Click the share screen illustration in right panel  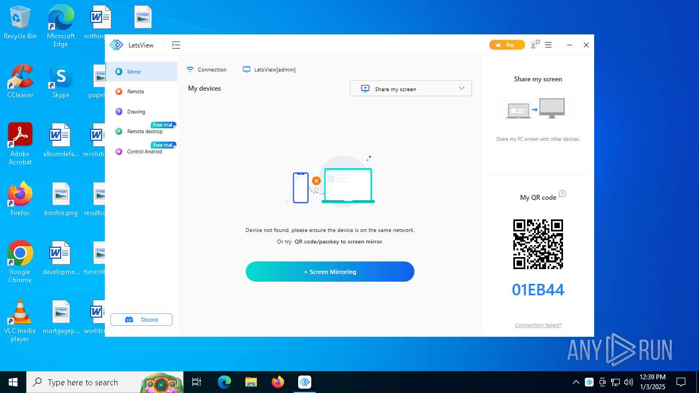coord(538,109)
